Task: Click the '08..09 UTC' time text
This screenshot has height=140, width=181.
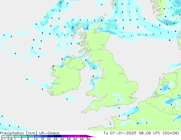Action: 149,133
